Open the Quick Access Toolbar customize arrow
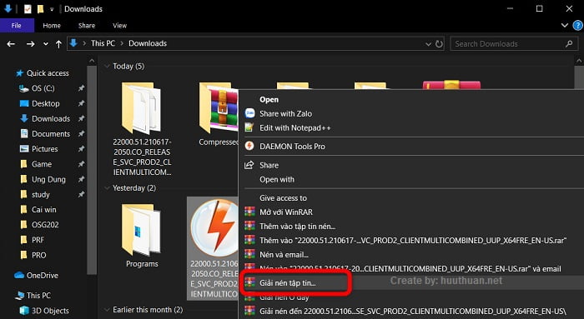 click(52, 9)
